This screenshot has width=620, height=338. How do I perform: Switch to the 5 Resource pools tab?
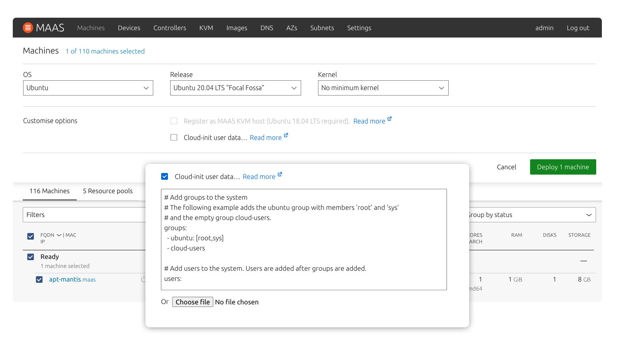pyautogui.click(x=108, y=191)
